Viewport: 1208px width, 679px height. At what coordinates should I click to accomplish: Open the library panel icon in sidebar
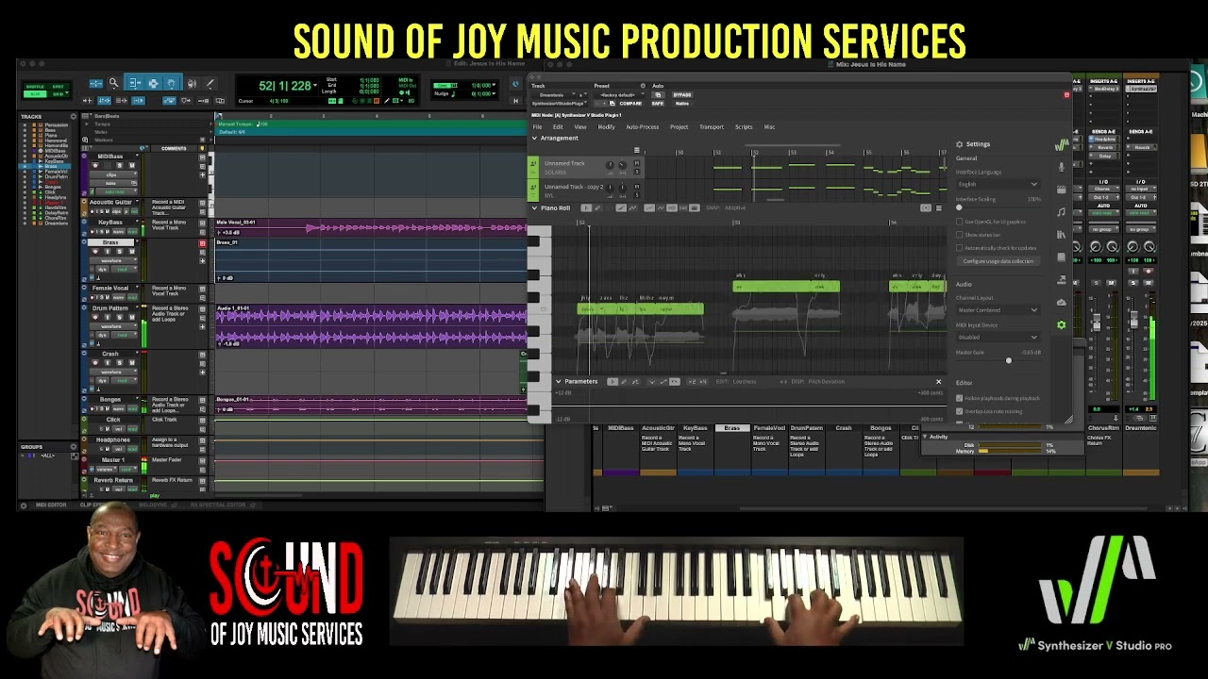coord(1062,234)
